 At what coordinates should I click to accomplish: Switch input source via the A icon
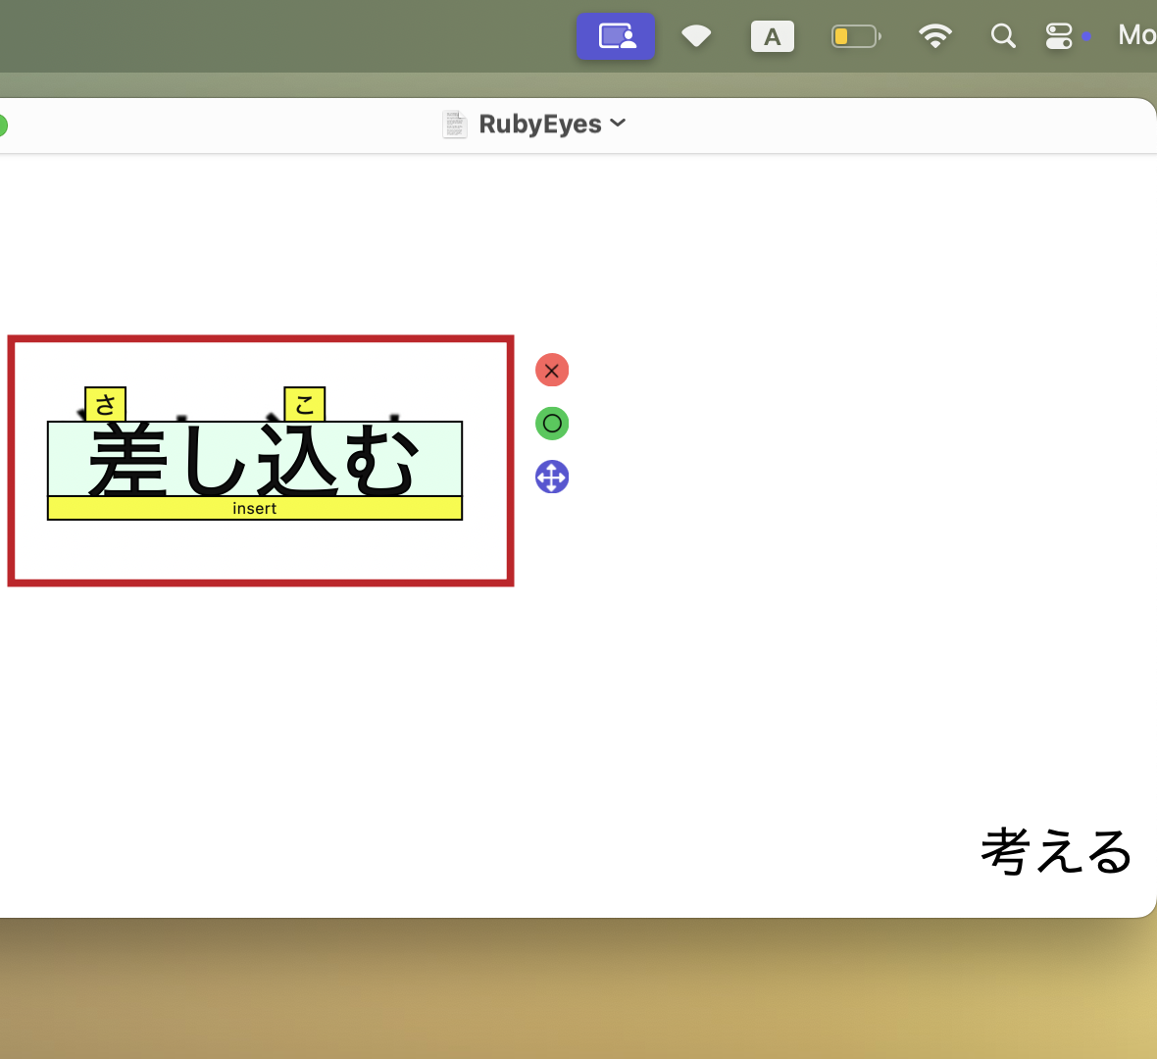[x=773, y=37]
